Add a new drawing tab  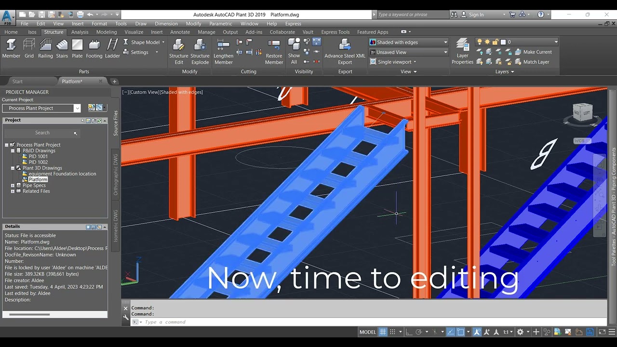114,81
